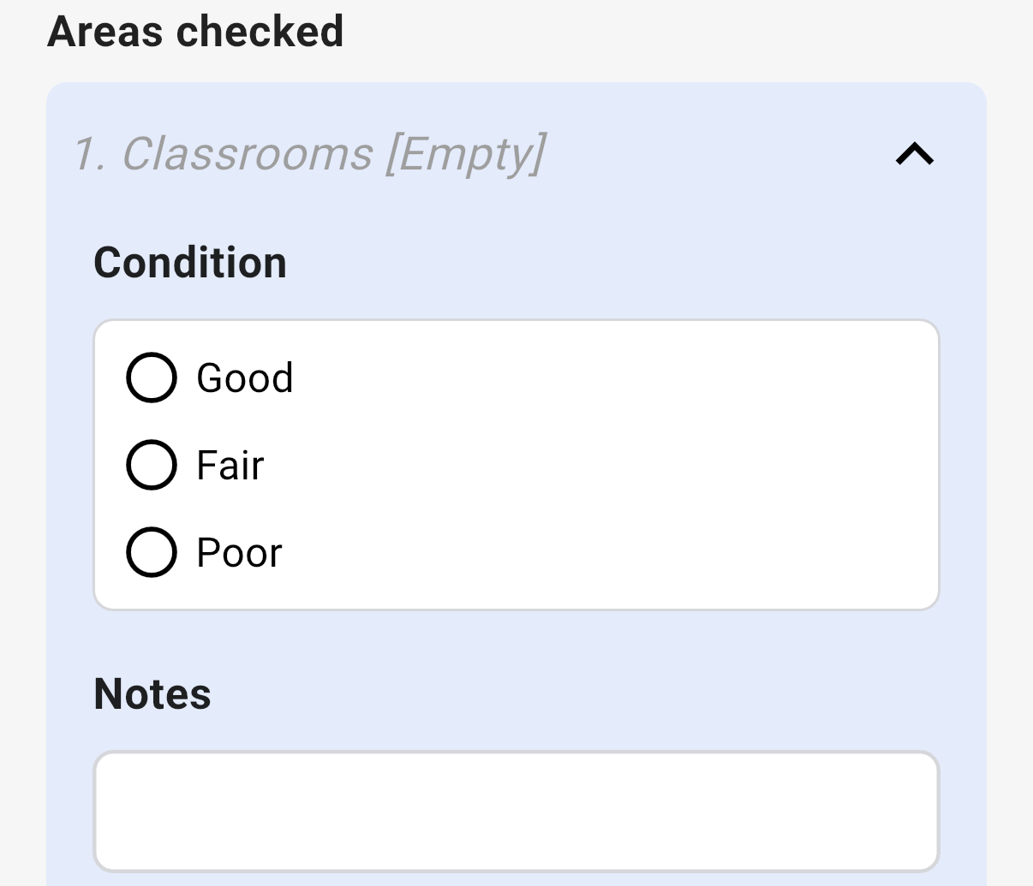Click the upward caret icon beside Classrooms
The width and height of the screenshot is (1033, 886).
tap(915, 154)
